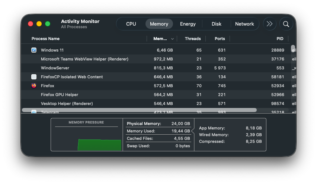The width and height of the screenshot is (317, 184).
Task: Click the 972,2 MB memory value
Action: pos(163,59)
